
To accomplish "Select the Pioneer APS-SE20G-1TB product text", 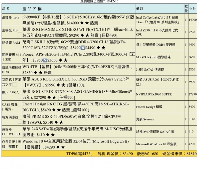I will (78, 57).
